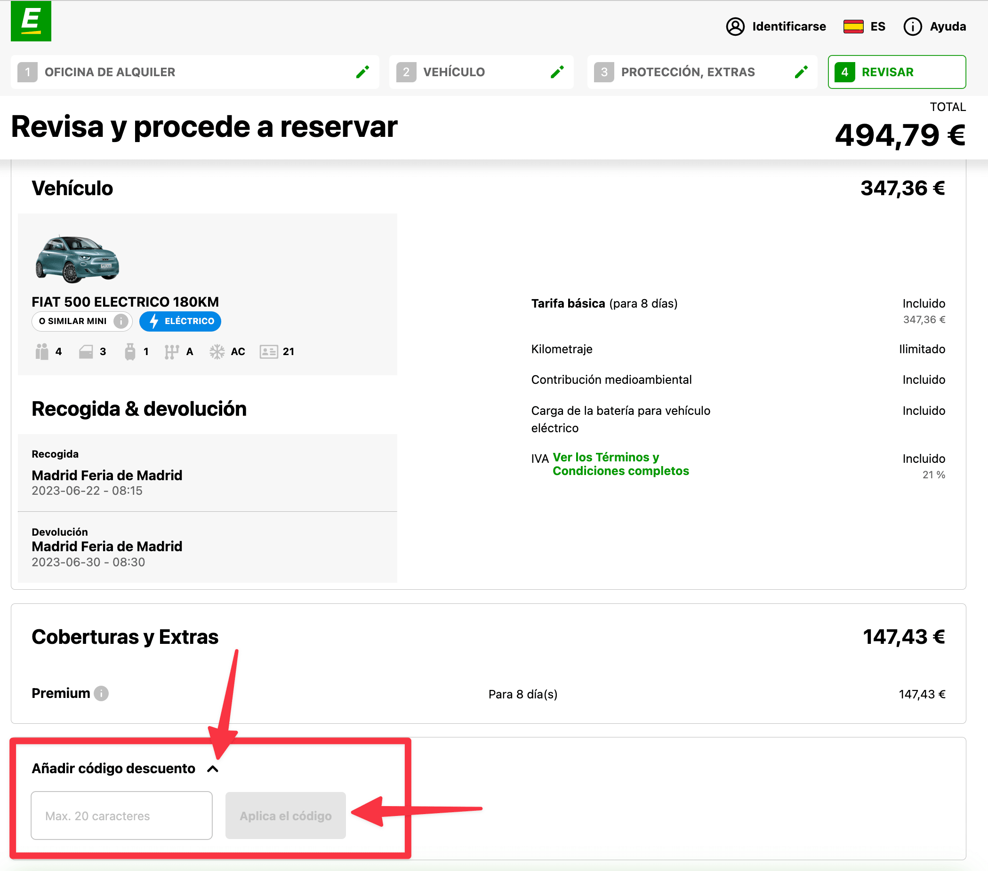Open the transmission type indicator

172,351
